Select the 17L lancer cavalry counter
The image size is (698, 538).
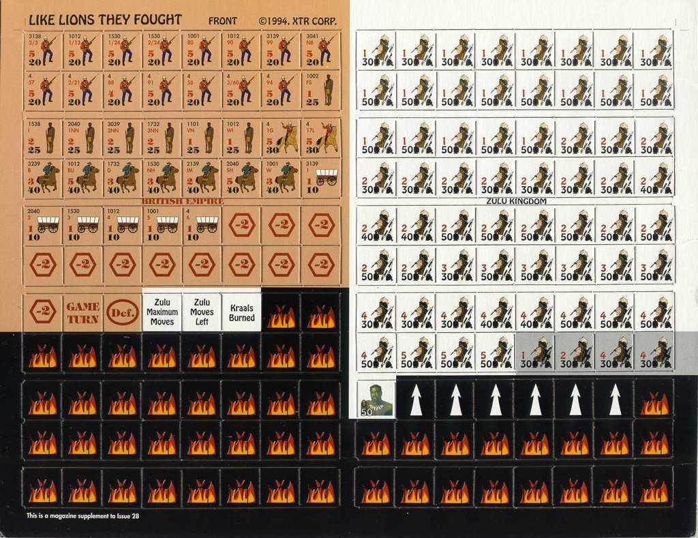320,138
